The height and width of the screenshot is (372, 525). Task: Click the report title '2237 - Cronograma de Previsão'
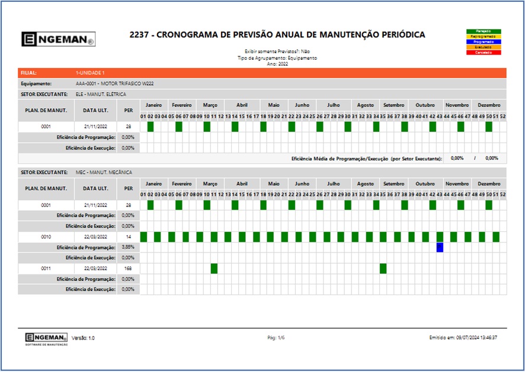277,35
